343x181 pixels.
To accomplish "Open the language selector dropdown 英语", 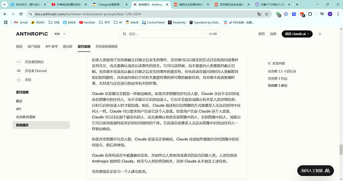I will click(60, 34).
